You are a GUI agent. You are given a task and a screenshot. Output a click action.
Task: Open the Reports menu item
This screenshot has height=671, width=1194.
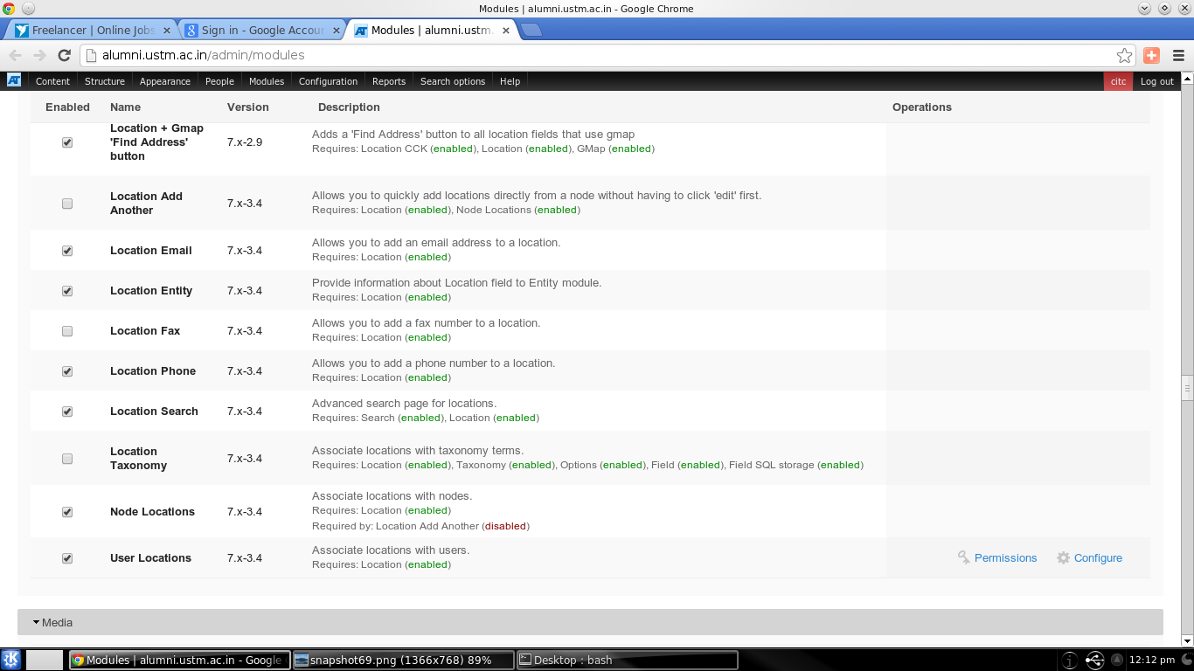click(x=389, y=81)
